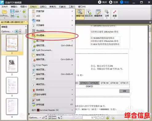This screenshot has width=152, height=121.
Task: Click the 测量 measure tool icon
Action: coord(114,12)
